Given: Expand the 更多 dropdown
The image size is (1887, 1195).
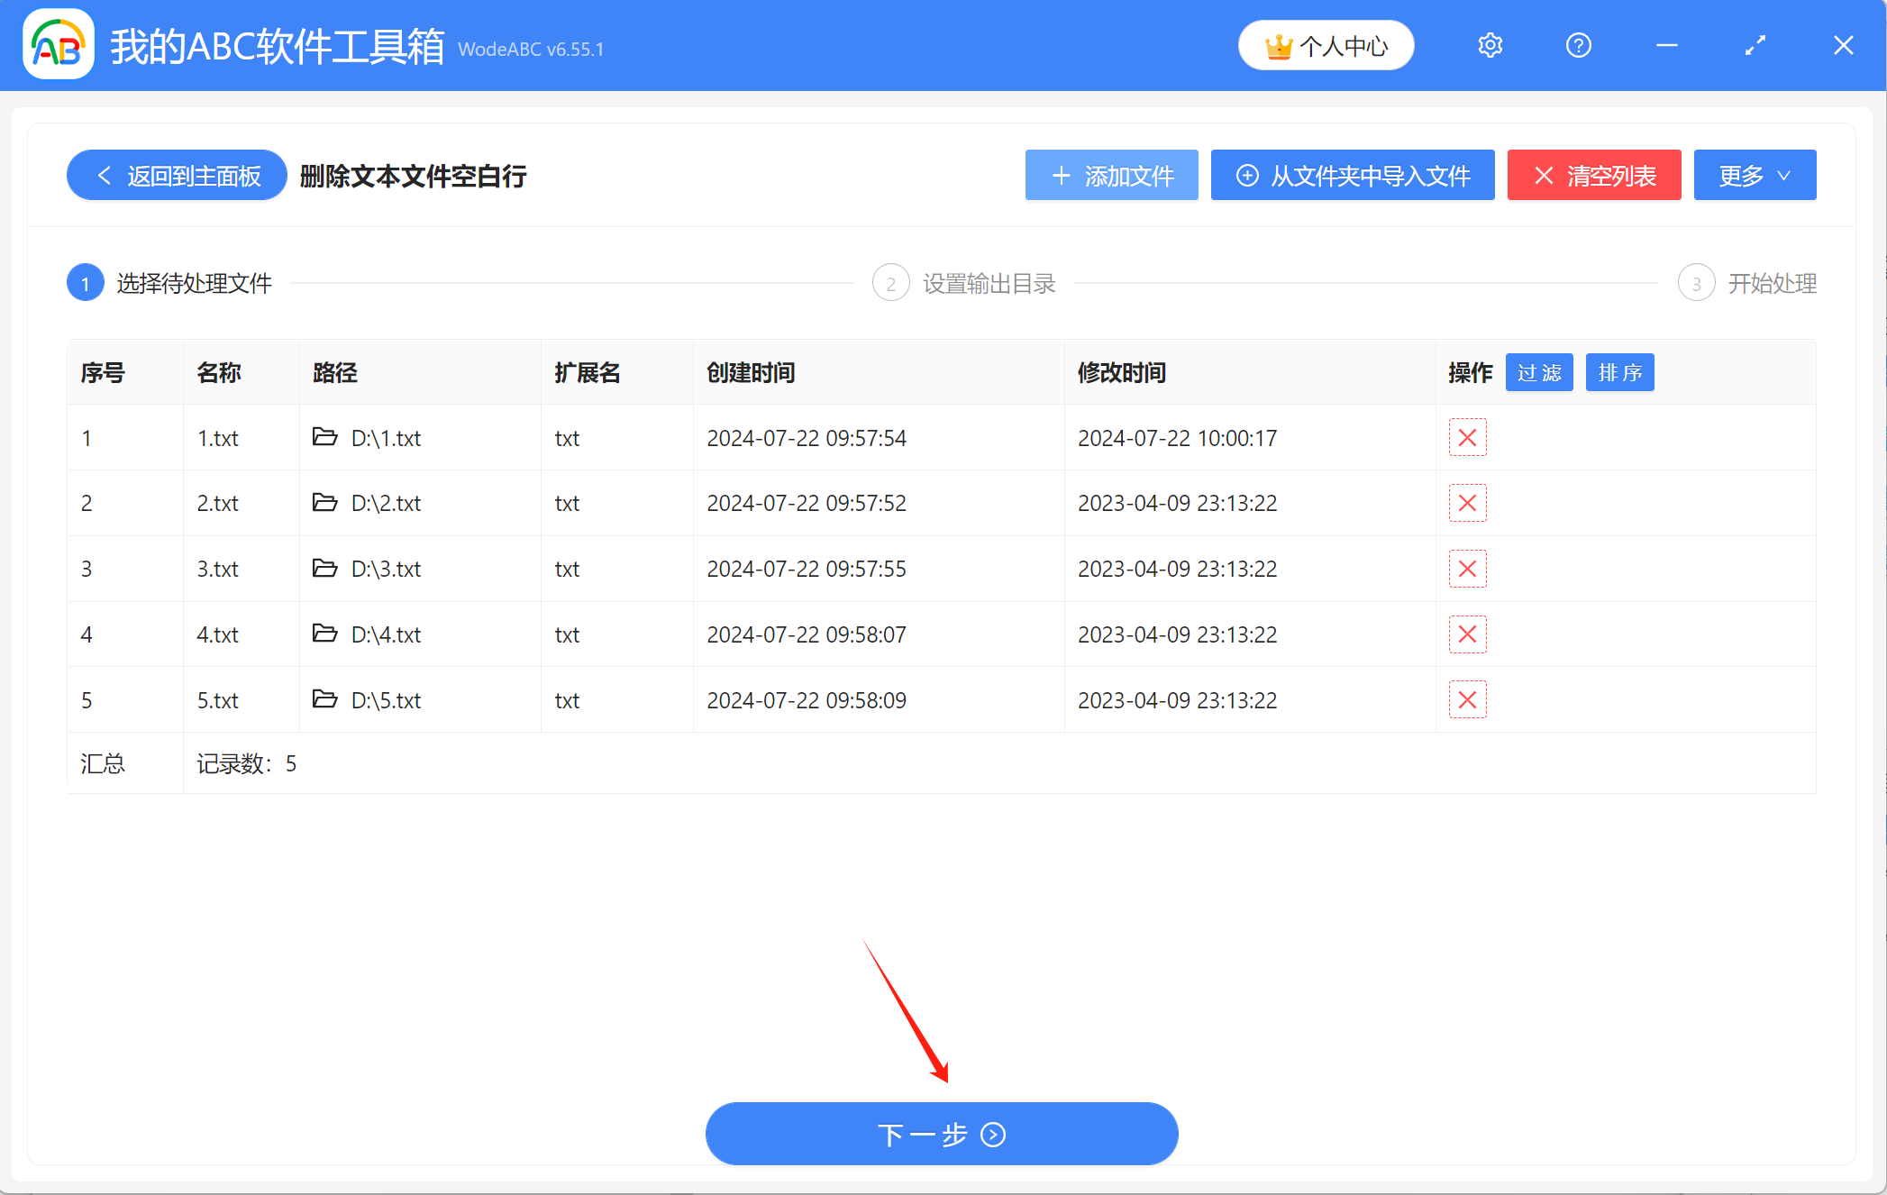Looking at the screenshot, I should (1754, 175).
